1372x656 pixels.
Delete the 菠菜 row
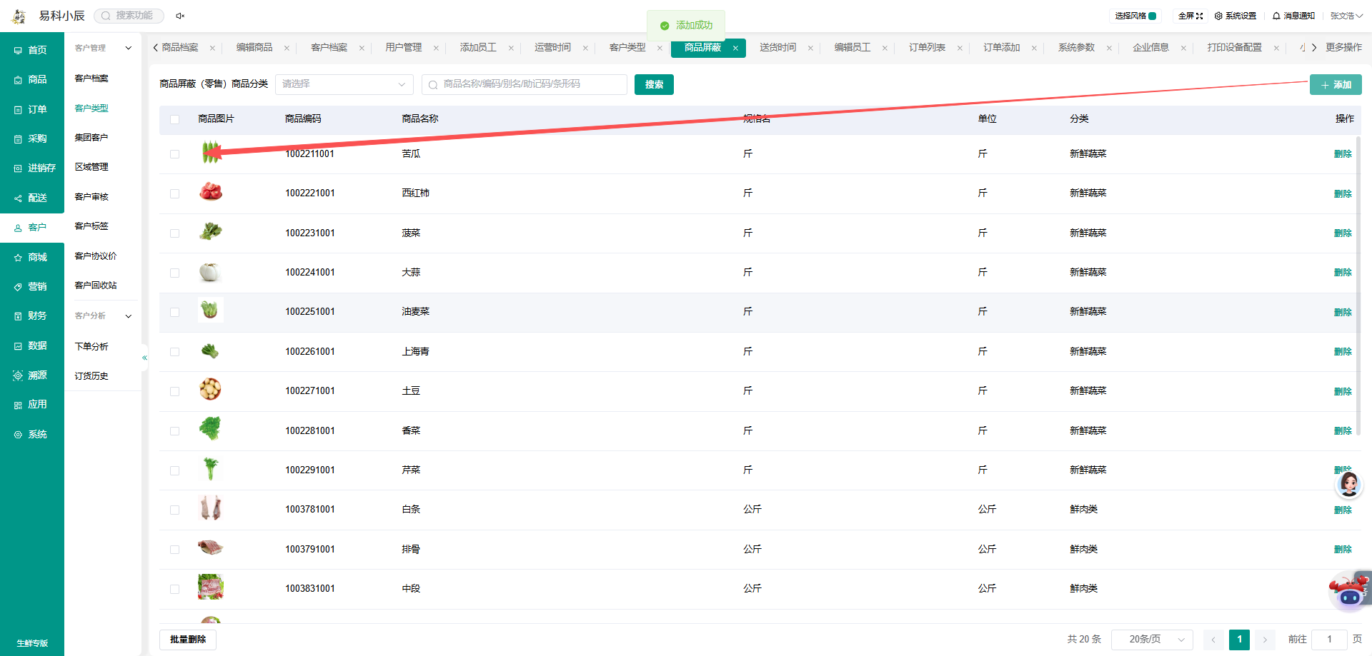(x=1343, y=233)
